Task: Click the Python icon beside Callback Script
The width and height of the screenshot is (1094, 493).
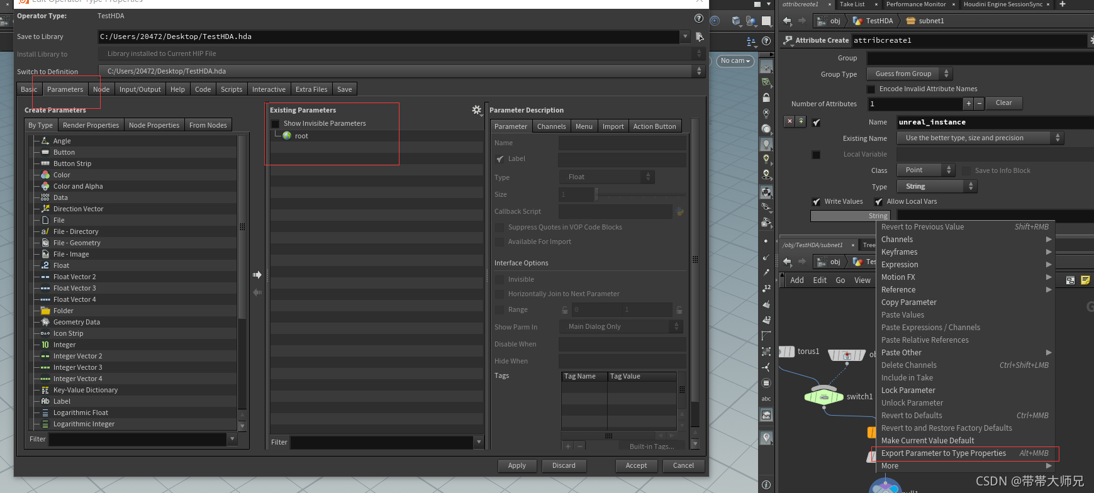Action: coord(680,211)
